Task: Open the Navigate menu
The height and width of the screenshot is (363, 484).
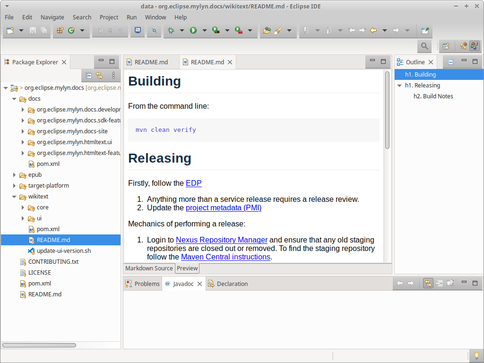Action: pos(52,17)
